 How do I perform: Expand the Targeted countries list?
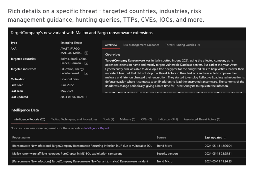coord(86,63)
